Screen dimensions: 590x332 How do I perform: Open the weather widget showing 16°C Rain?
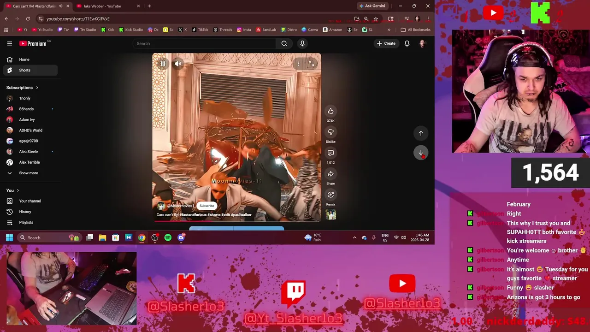313,237
